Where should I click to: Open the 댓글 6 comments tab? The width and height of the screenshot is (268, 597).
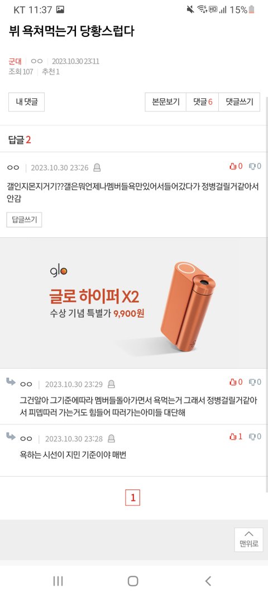click(x=202, y=102)
